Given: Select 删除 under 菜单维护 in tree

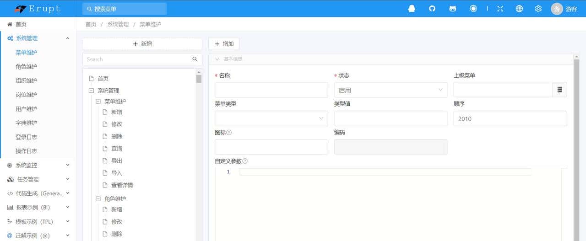Looking at the screenshot, I should pos(117,136).
